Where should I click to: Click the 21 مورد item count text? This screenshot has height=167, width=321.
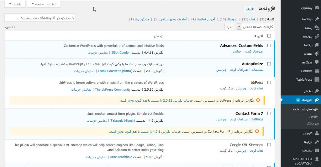[x=10, y=27]
